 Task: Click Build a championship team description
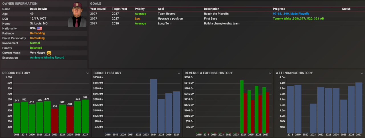tap(222, 23)
